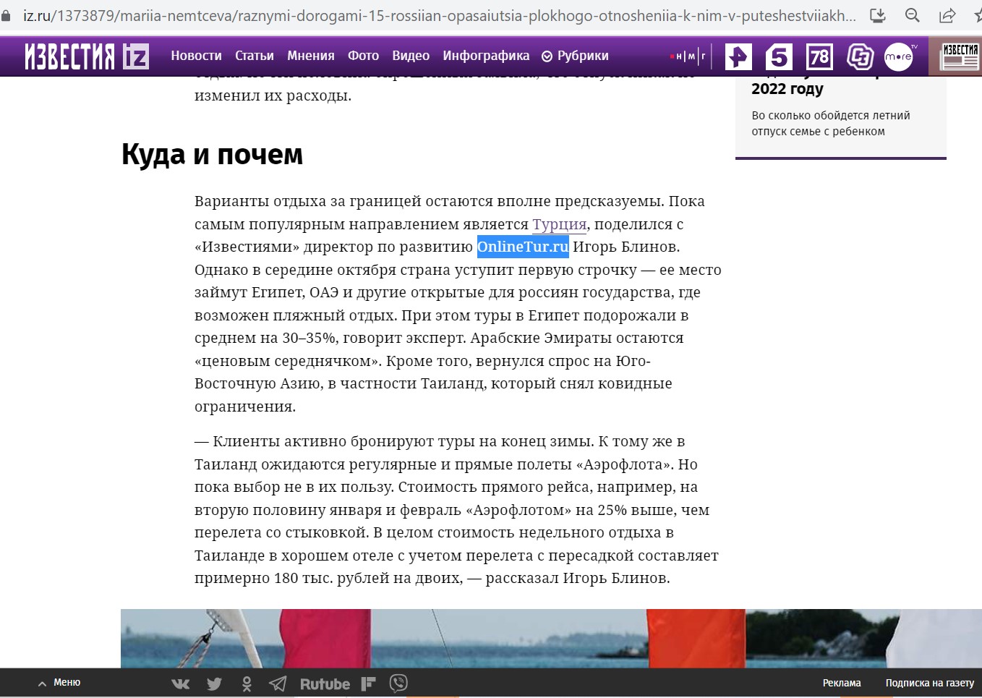982x698 pixels.
Task: Open the VK social page icon
Action: 181,684
